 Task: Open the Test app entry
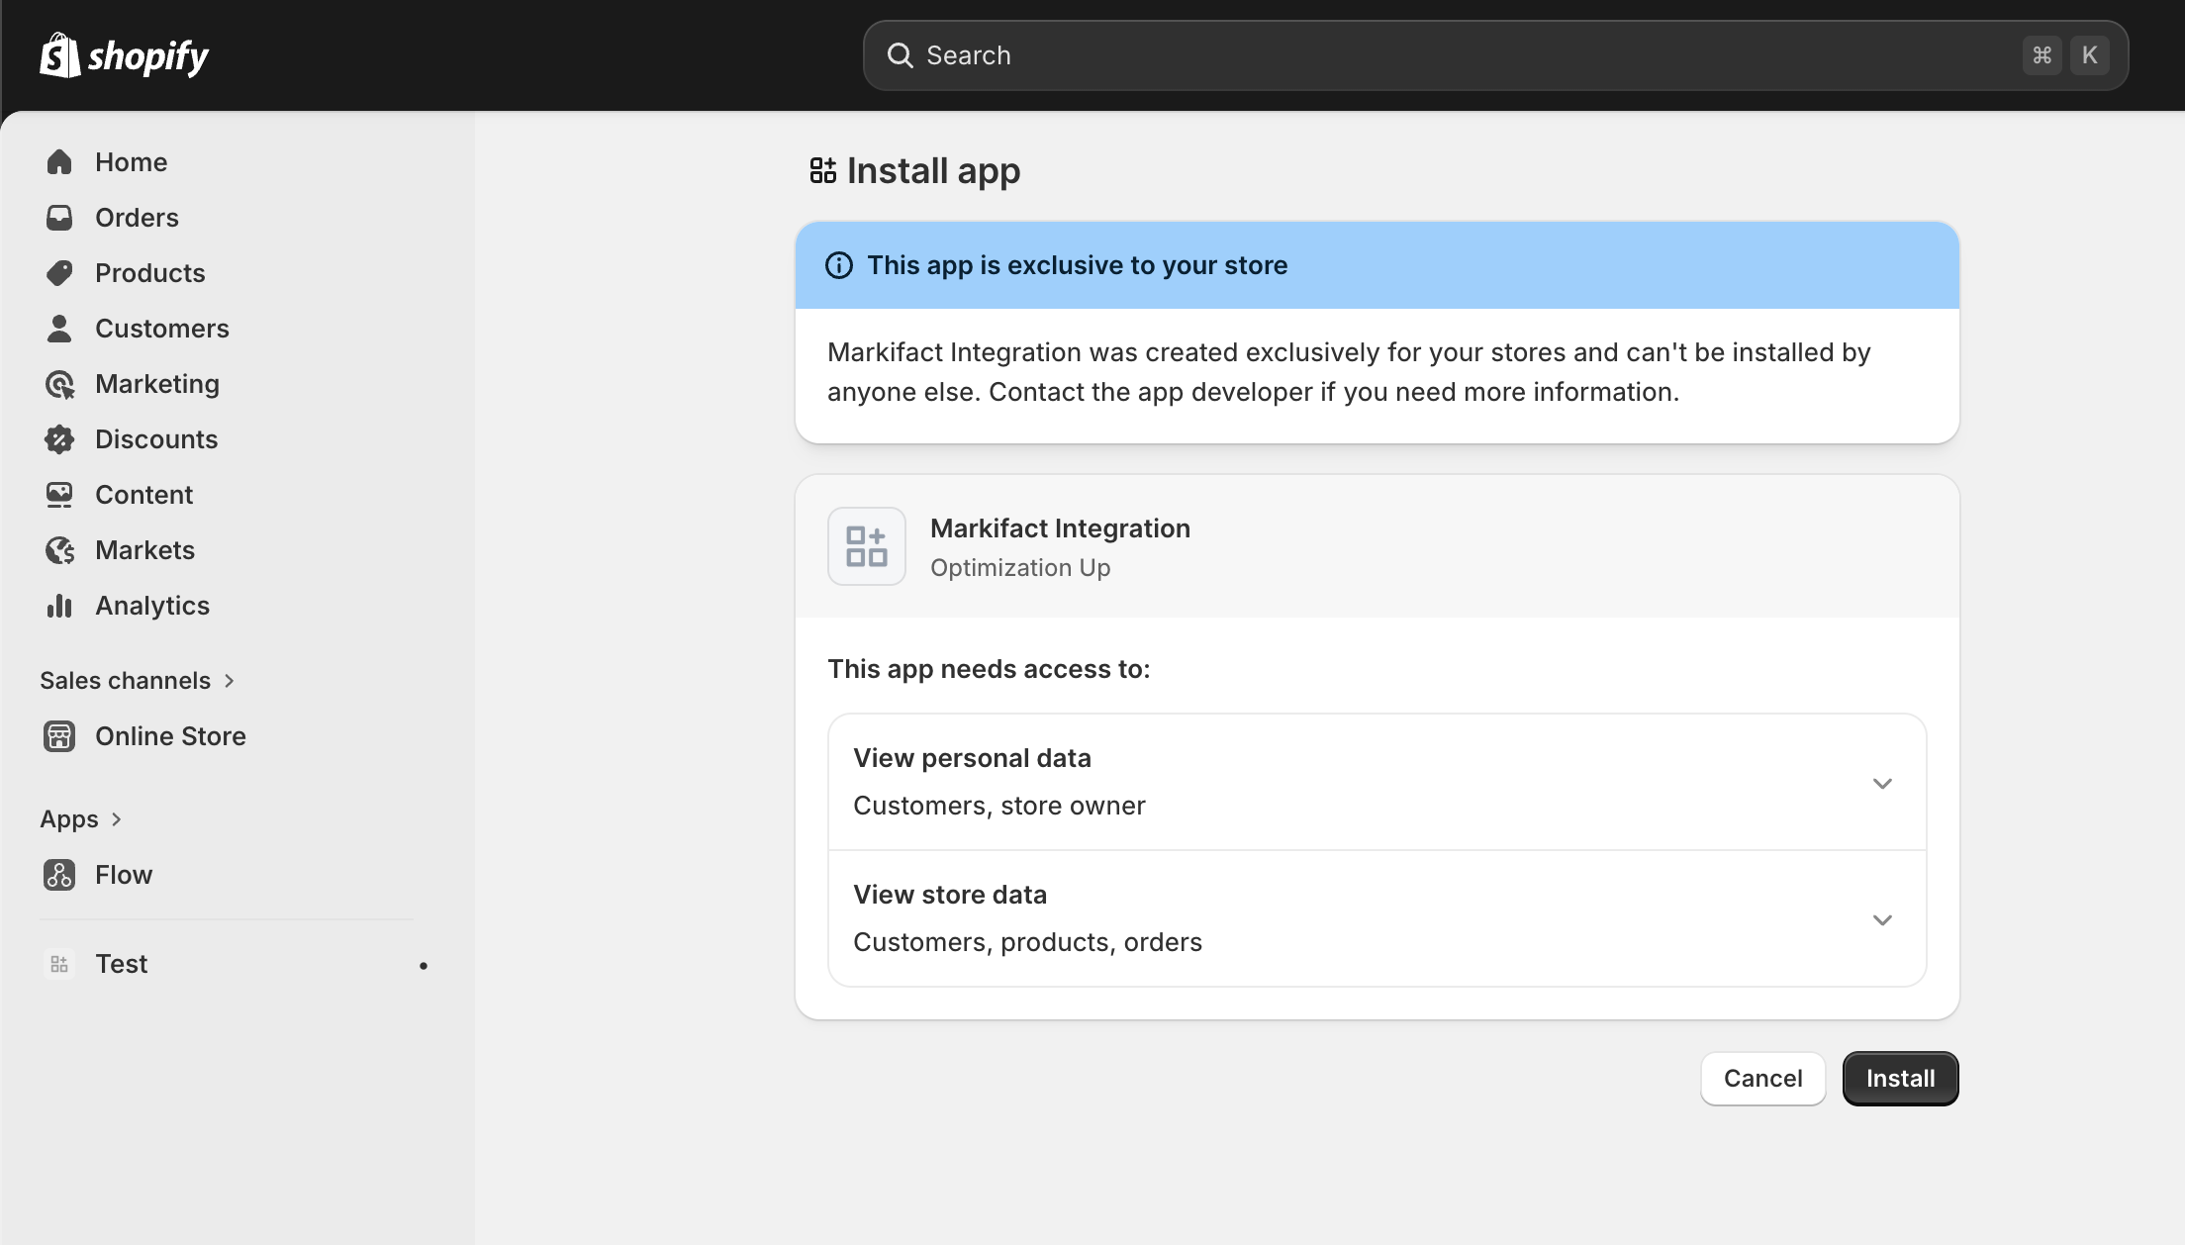(x=121, y=963)
